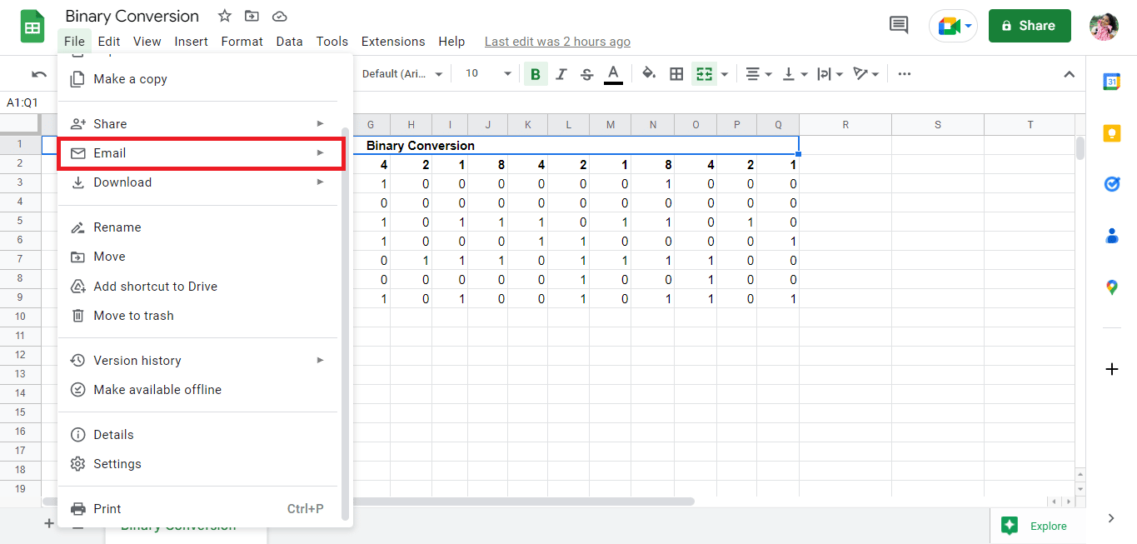Click the Binary Conversion title cell
The image size is (1137, 544).
(421, 145)
